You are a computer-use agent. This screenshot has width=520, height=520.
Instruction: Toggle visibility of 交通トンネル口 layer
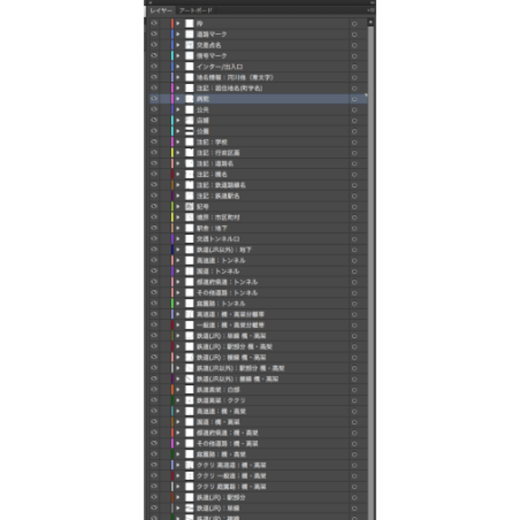click(x=154, y=239)
